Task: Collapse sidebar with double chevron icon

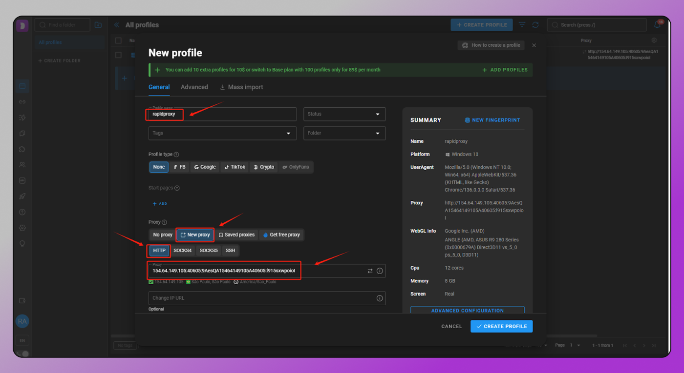Action: point(116,25)
